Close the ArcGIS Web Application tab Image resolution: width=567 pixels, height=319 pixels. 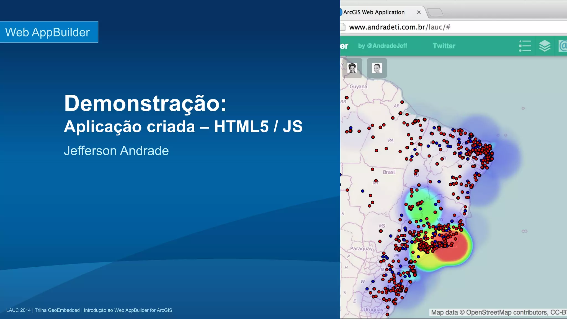pos(419,12)
